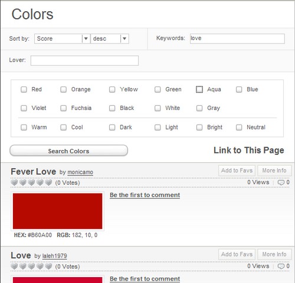The height and width of the screenshot is (283, 295).
Task: Open the Fever Love color title
Action: (x=34, y=172)
